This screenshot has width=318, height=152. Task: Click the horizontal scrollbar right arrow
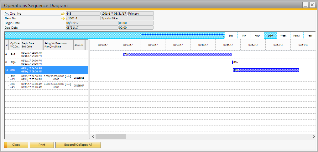pos(314,137)
